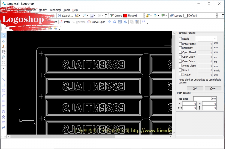225x149 pixels.
Task: Click the Reverse toolbar button
Action: (79, 22)
